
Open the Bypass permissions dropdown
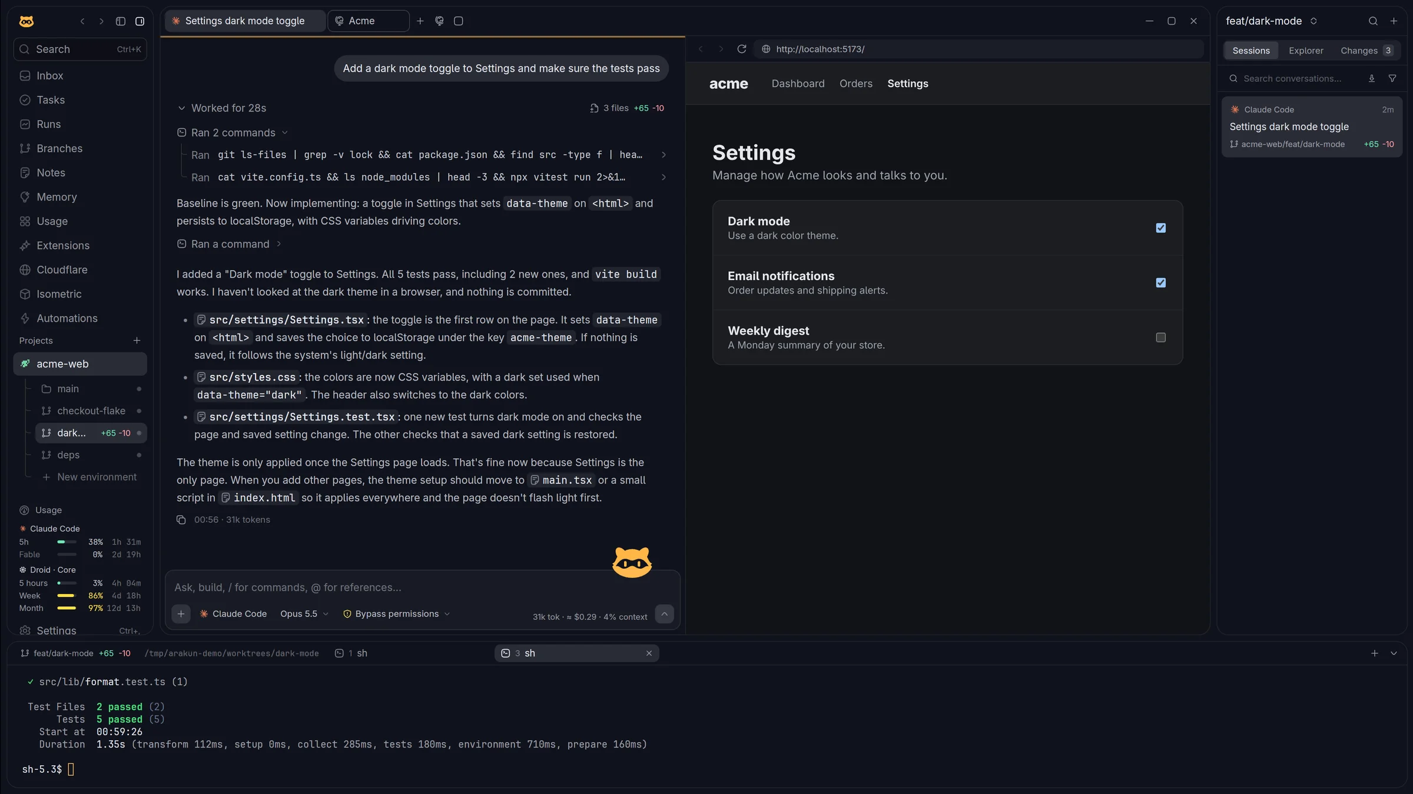(x=397, y=614)
